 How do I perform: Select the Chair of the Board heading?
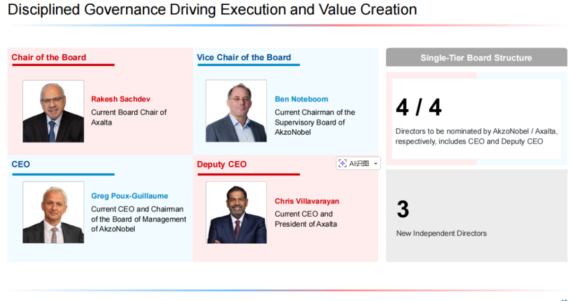pyautogui.click(x=49, y=58)
